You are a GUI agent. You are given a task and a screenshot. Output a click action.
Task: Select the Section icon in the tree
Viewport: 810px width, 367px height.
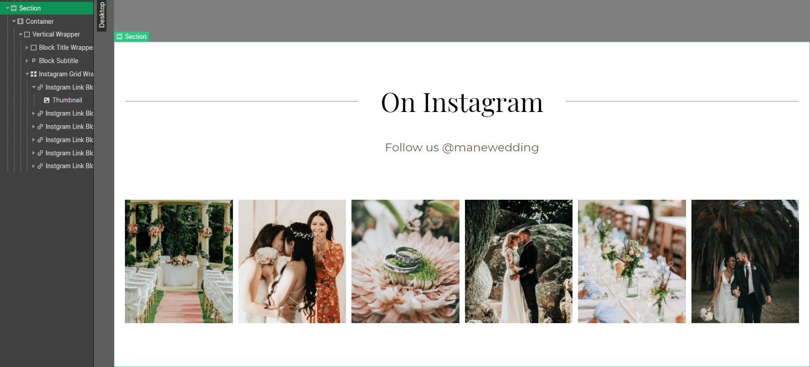coord(14,8)
